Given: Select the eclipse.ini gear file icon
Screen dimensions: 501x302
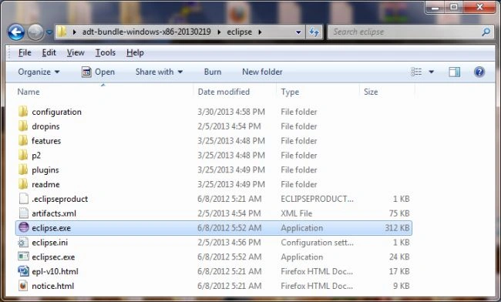Looking at the screenshot, I should click(x=23, y=243).
